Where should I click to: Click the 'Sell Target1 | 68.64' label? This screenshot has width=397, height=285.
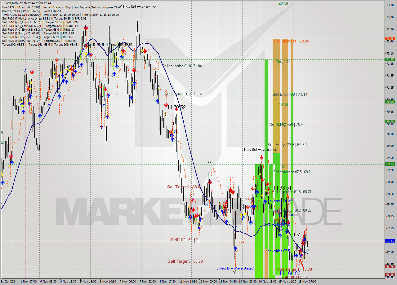tap(185, 187)
